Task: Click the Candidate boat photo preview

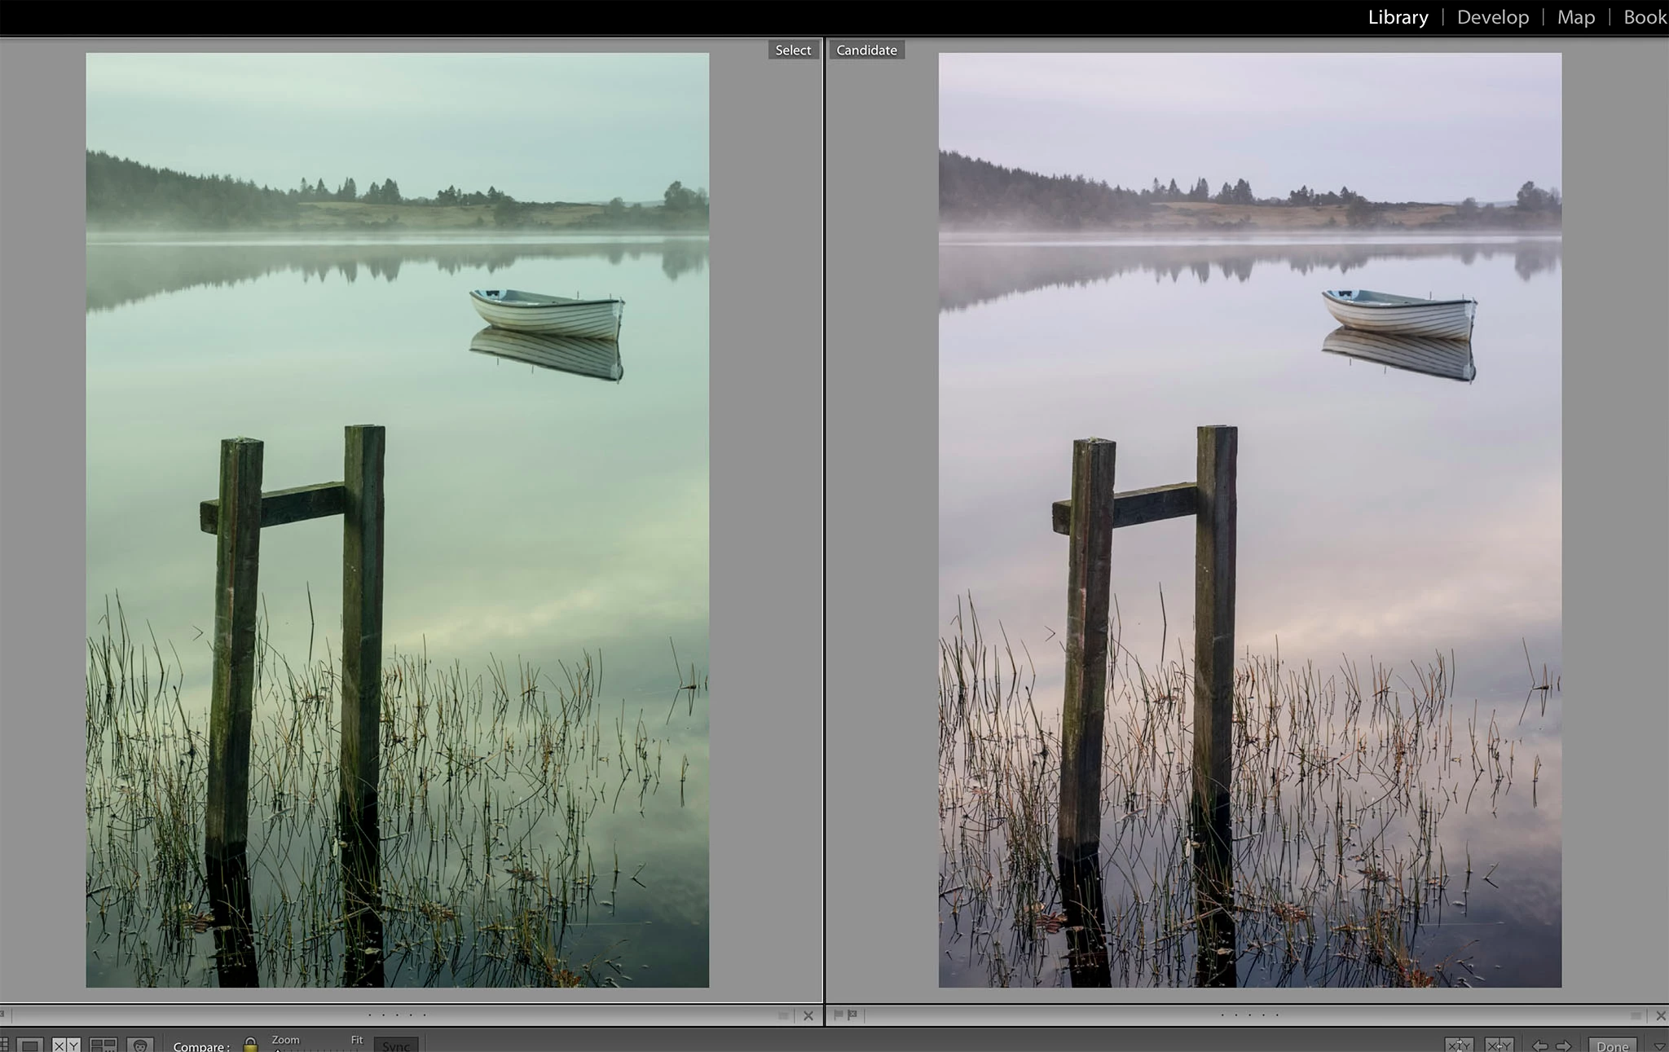Action: [x=1249, y=520]
